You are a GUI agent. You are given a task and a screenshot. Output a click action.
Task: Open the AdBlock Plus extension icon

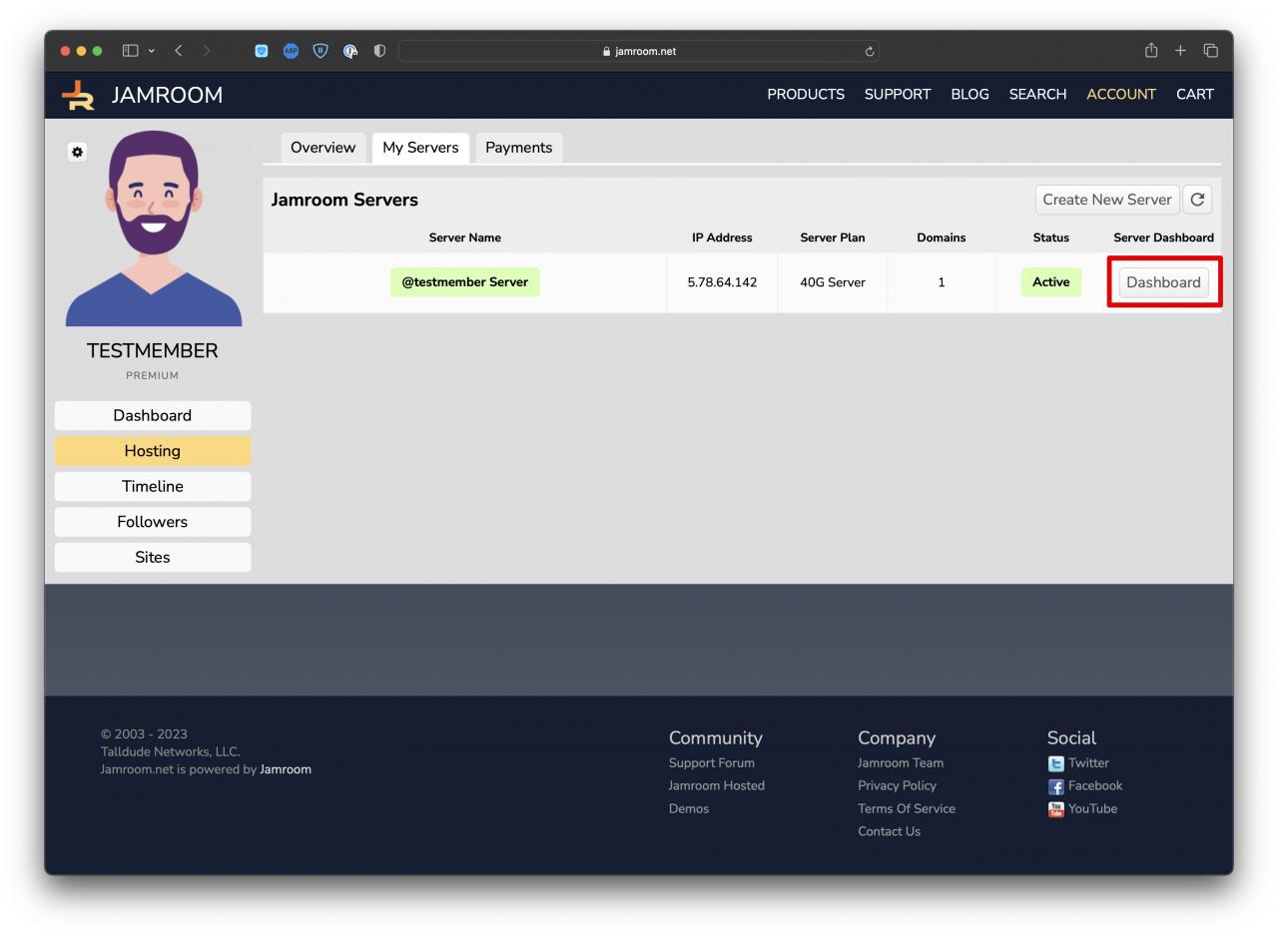click(x=291, y=51)
